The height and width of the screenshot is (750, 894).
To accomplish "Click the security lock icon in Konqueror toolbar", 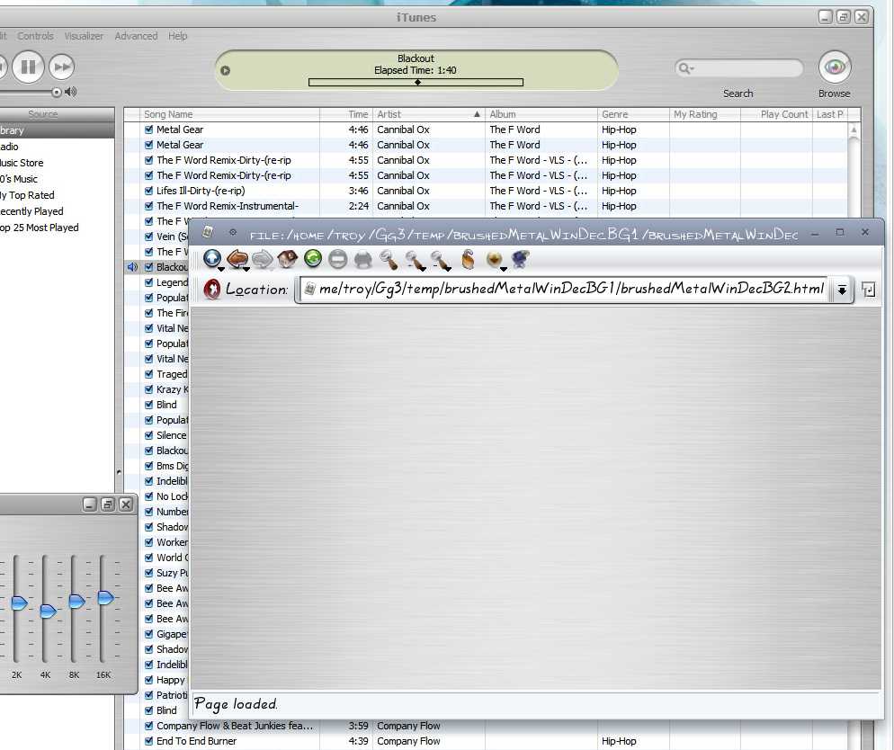I will [x=468, y=259].
